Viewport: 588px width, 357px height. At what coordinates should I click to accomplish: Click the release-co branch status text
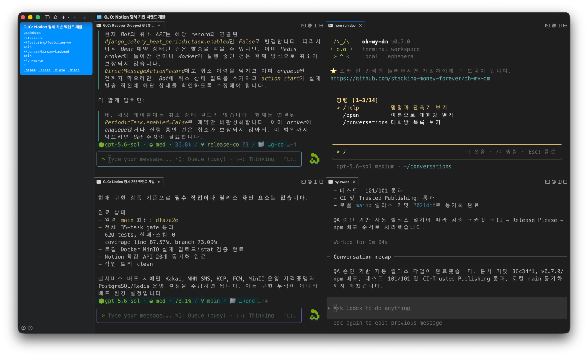pyautogui.click(x=223, y=145)
